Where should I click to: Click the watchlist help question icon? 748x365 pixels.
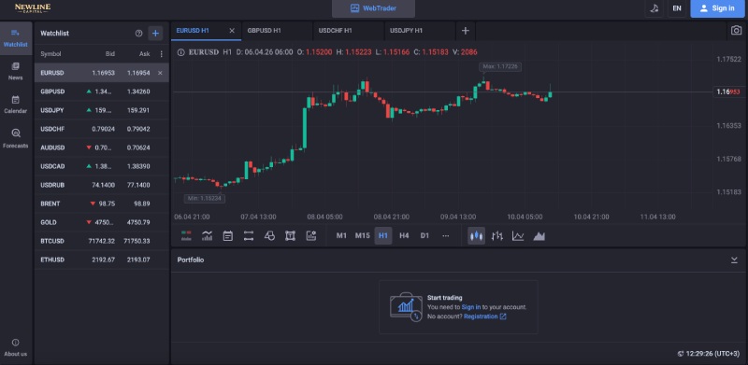pos(138,34)
